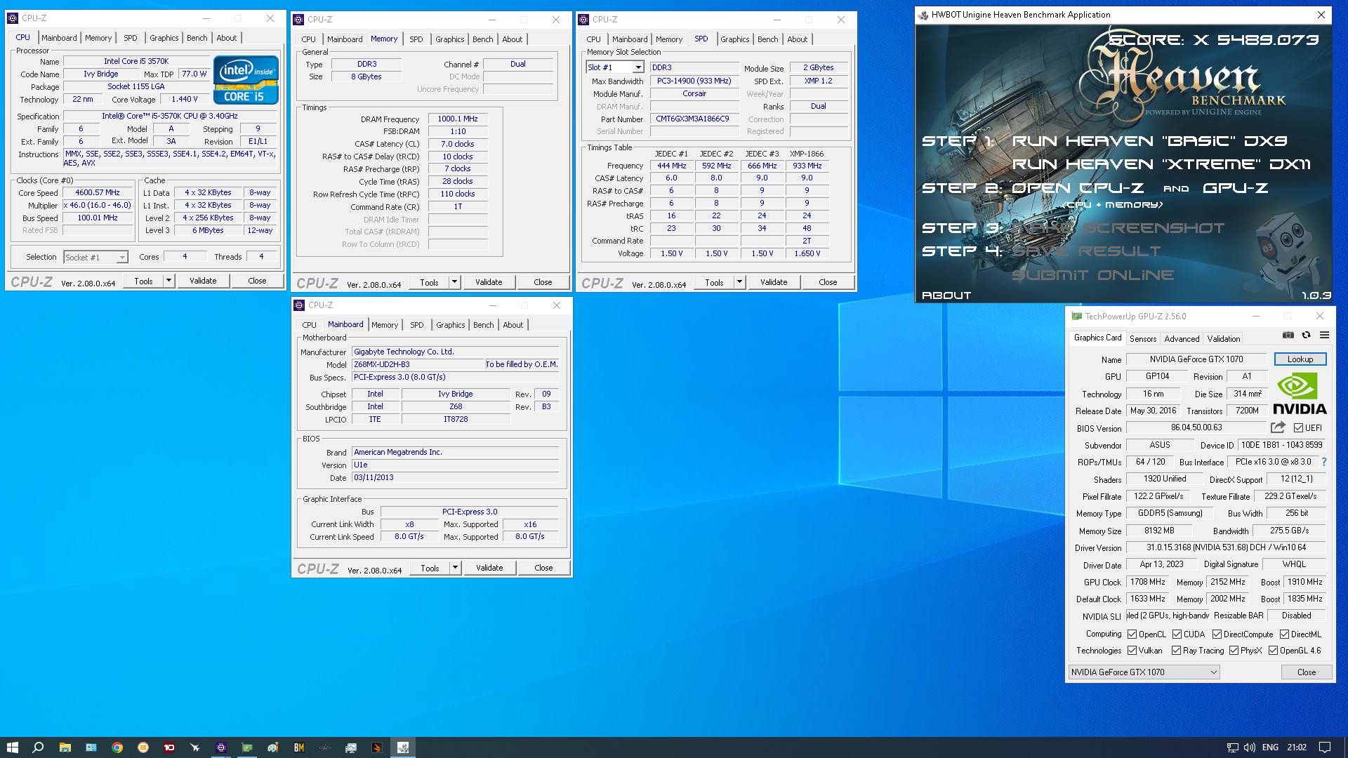Viewport: 1348px width, 758px height.
Task: Click 'Run Heaven Xtreme DX11' in HWBOT
Action: click(x=1161, y=164)
